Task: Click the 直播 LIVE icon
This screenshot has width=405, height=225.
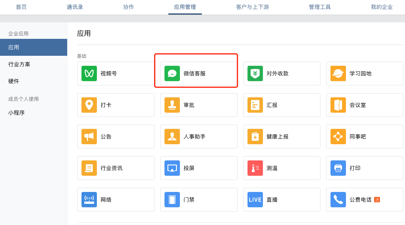Action: point(255,200)
